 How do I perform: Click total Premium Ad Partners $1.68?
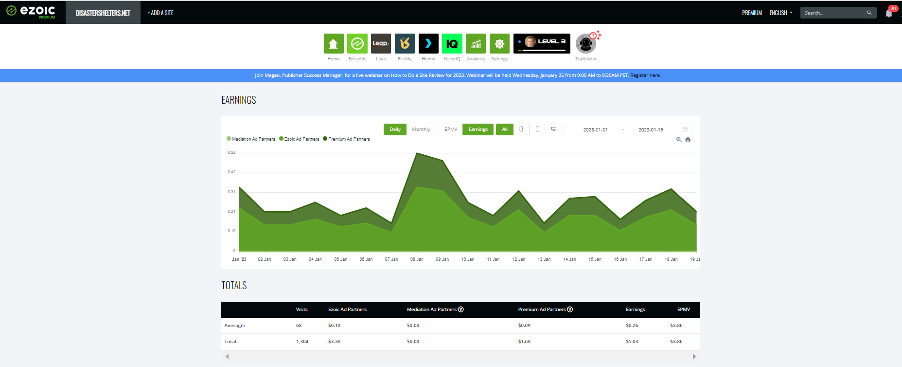pyautogui.click(x=524, y=342)
